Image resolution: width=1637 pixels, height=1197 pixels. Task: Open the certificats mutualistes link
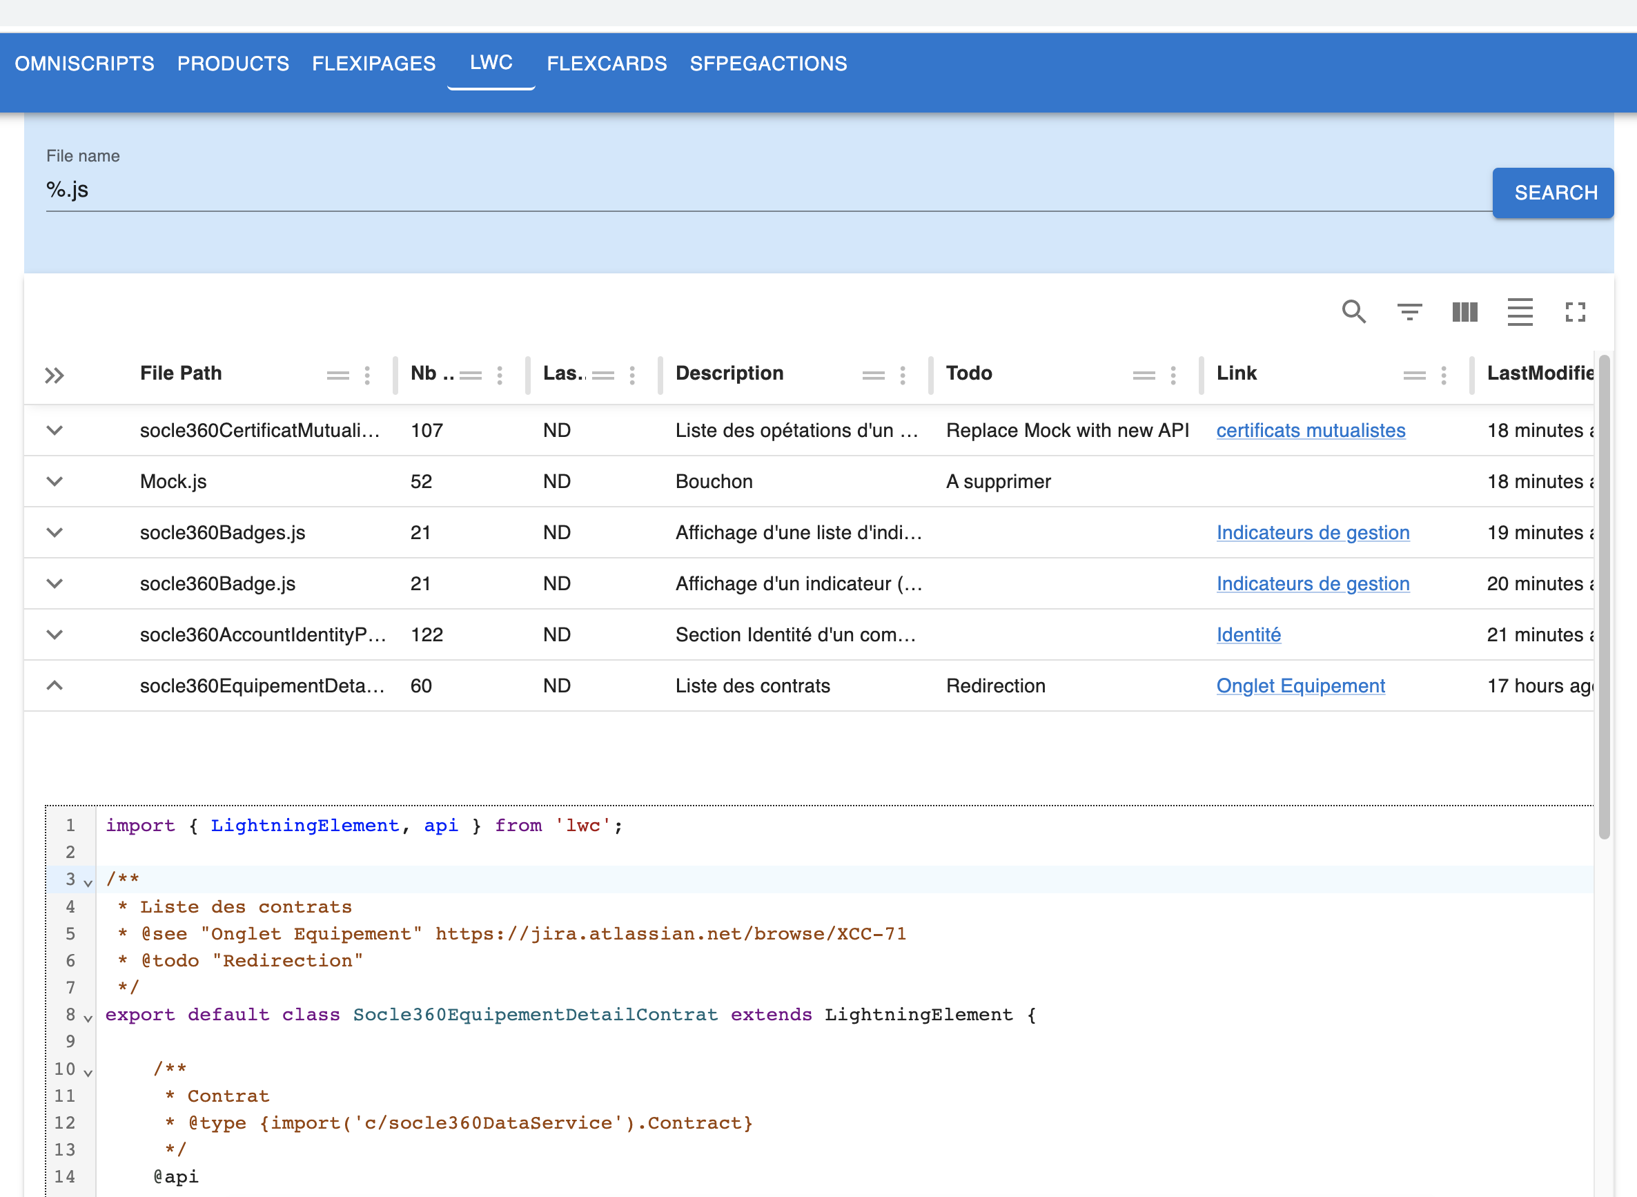click(x=1311, y=430)
